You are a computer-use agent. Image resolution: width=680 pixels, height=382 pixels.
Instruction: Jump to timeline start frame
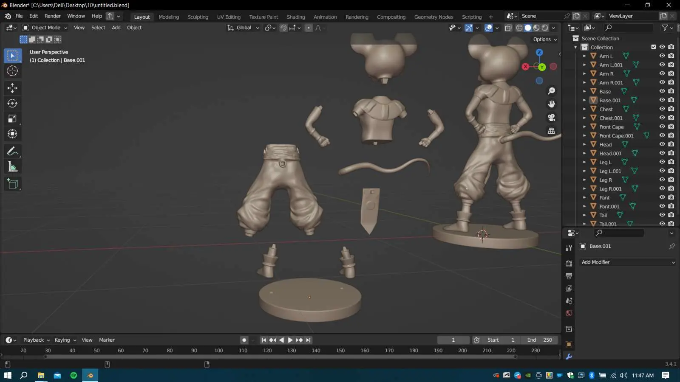(263, 340)
